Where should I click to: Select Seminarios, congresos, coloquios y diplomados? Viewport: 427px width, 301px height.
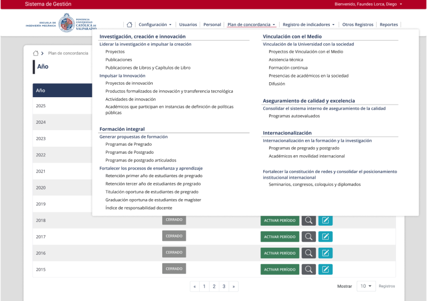(314, 185)
